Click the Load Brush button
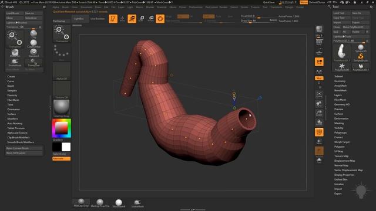The width and height of the screenshot is (376, 211). [15, 13]
